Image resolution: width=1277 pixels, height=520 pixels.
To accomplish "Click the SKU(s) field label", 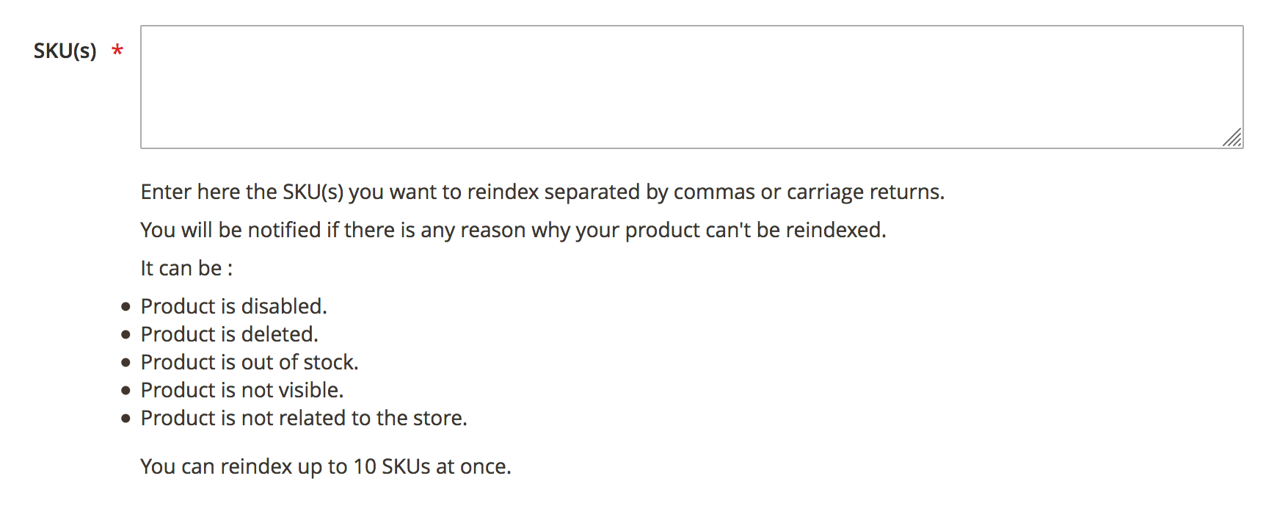I will 65,50.
